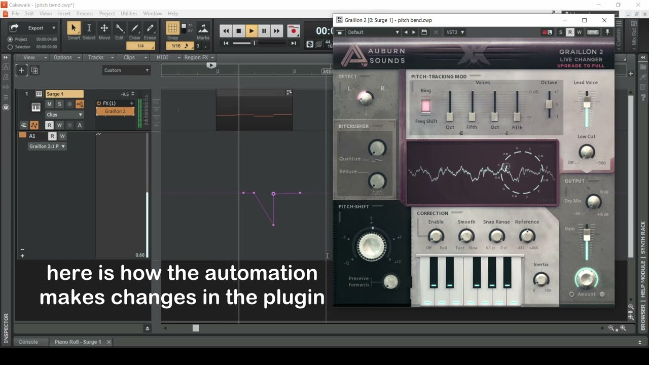Click the Upgrade to Full link
This screenshot has height=365, width=649.
[x=581, y=66]
